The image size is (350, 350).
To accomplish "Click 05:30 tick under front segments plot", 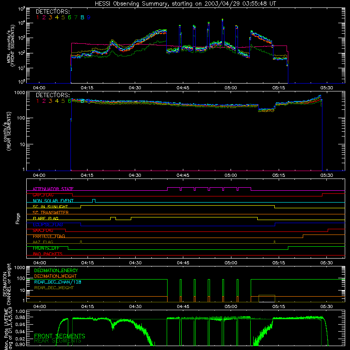I will [326, 88].
